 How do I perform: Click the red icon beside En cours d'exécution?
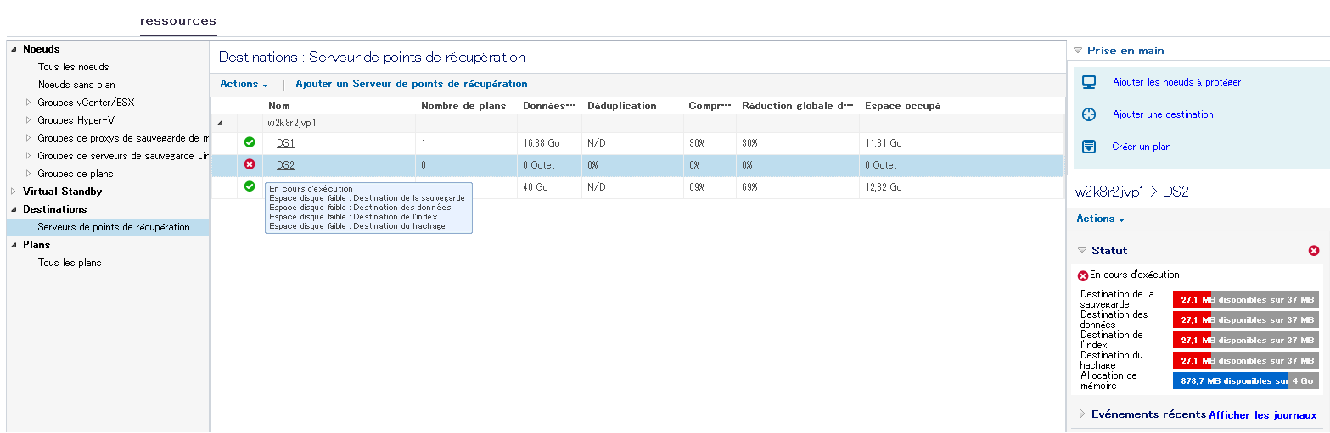click(x=1083, y=275)
